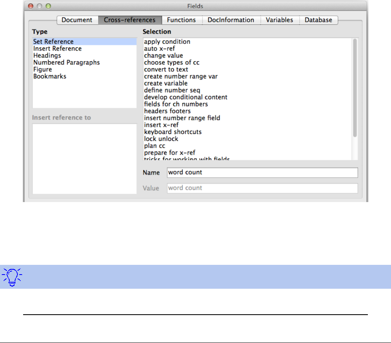Pick Numbered Paragraphs type
391x343 pixels.
pos(84,62)
